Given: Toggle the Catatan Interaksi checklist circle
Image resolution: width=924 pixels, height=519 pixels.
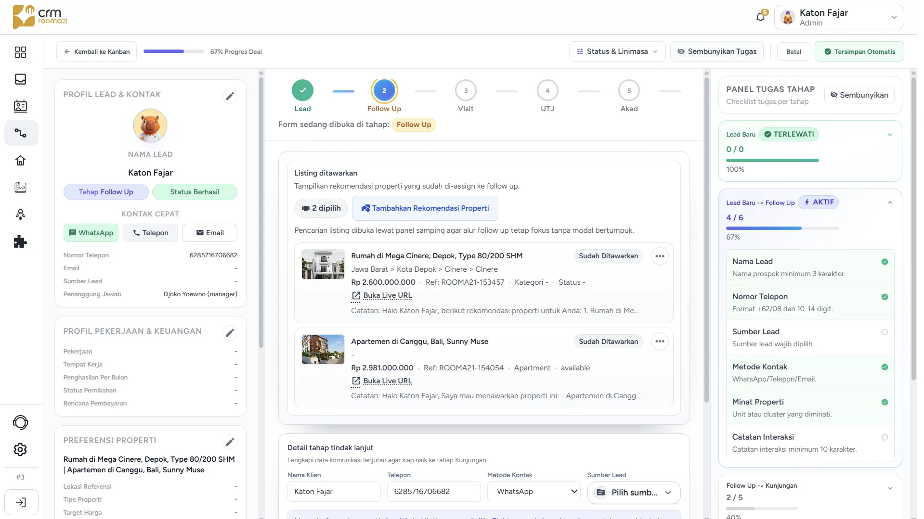Looking at the screenshot, I should pyautogui.click(x=885, y=437).
